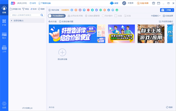Viewport: 176px width, 111px height.
Task: Click the green download arrow service icon
Action: 117,10
